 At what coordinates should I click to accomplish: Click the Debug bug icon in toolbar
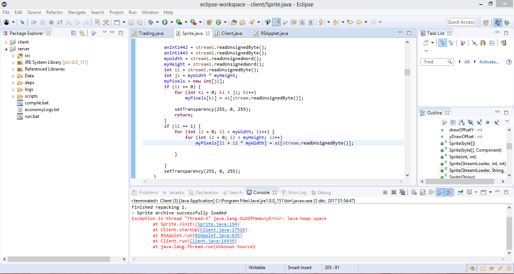(x=151, y=22)
